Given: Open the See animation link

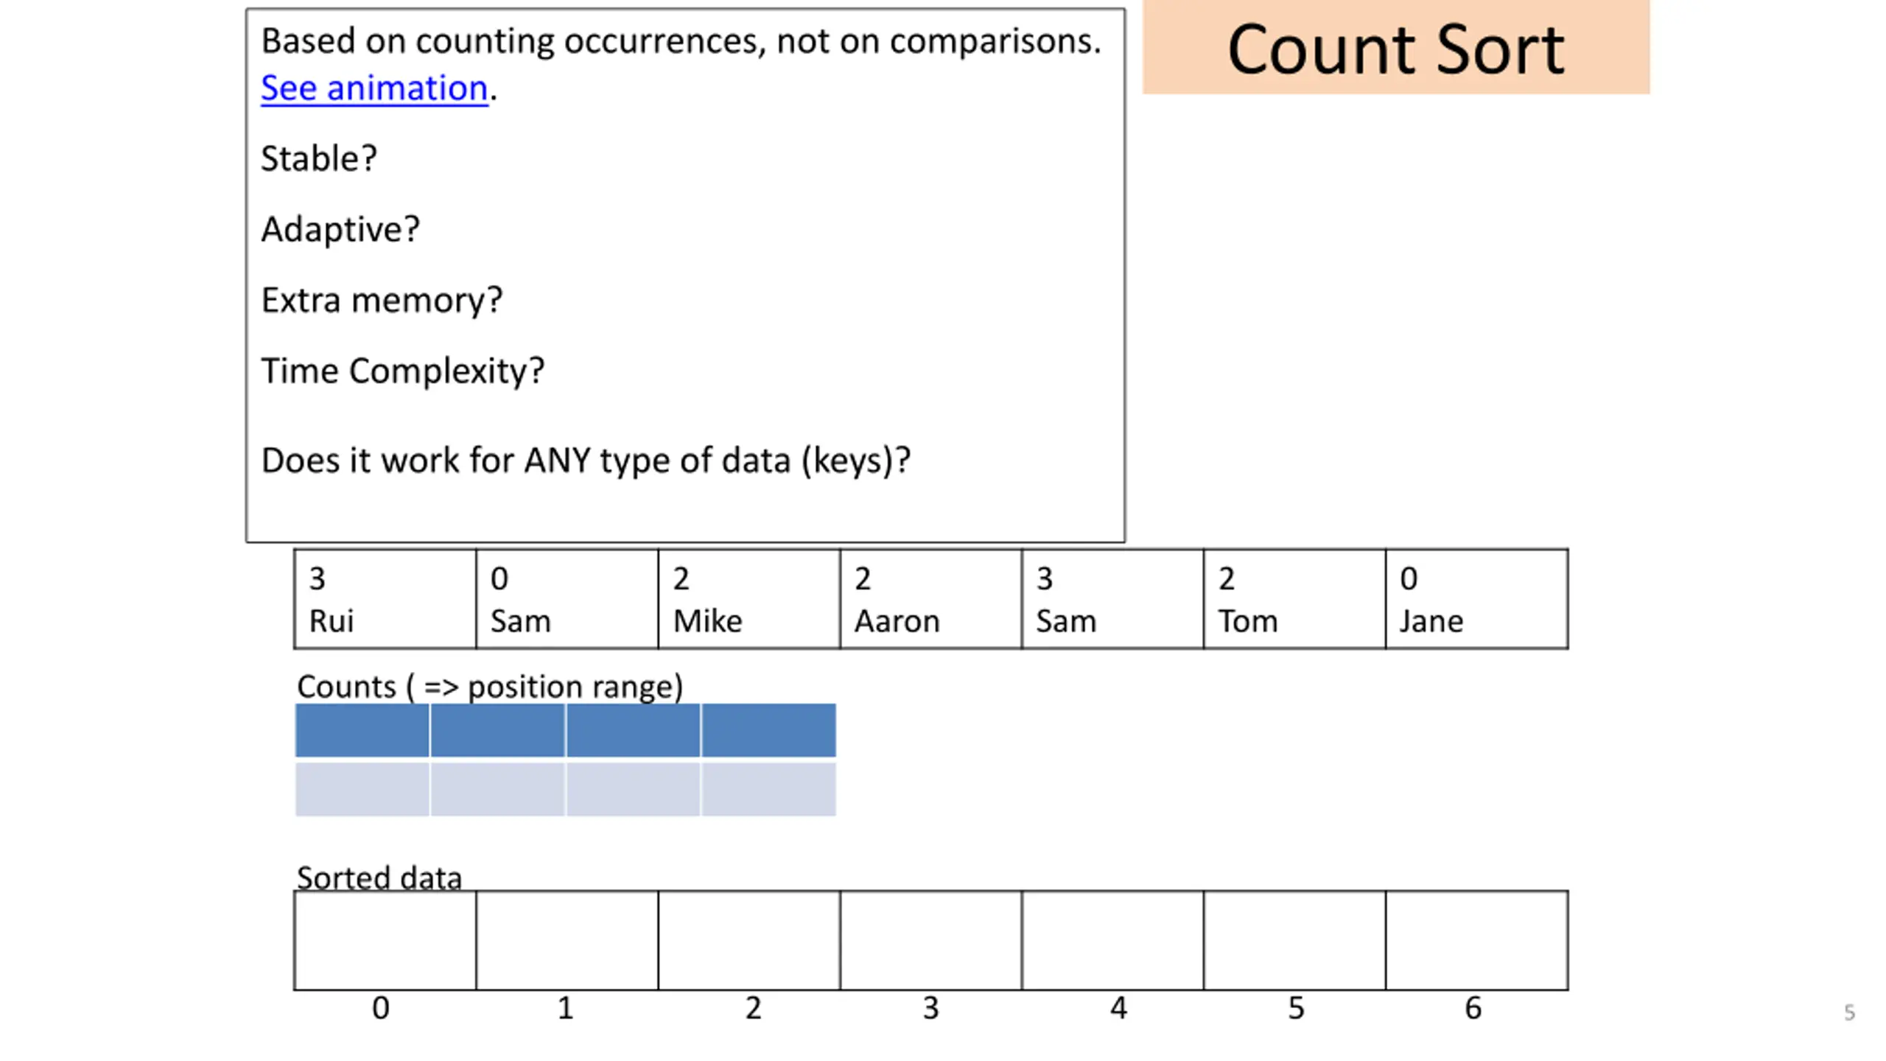Looking at the screenshot, I should [x=374, y=88].
